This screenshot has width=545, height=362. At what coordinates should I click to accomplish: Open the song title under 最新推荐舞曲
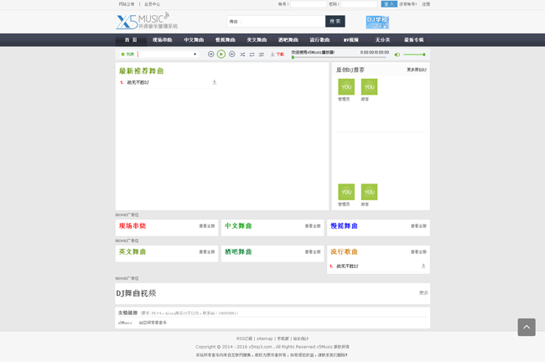[138, 82]
